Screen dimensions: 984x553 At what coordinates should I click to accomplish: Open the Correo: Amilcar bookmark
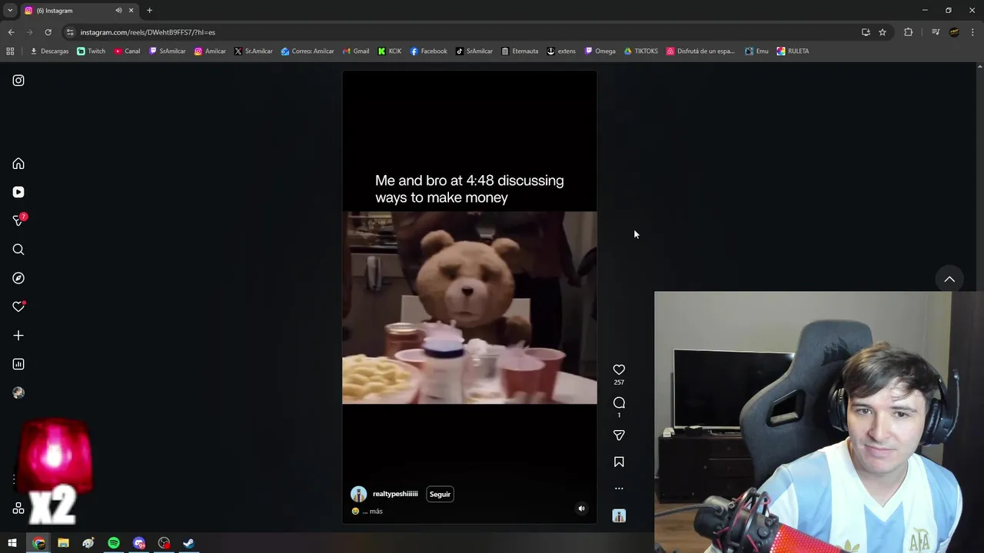307,51
